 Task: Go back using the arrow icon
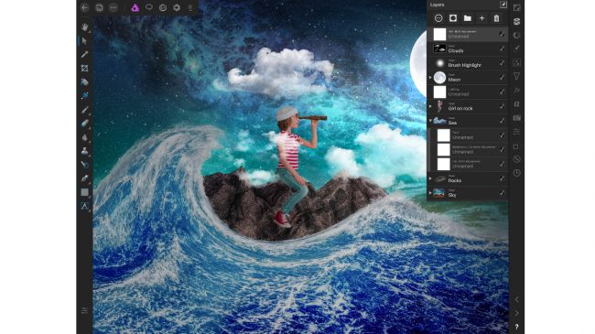point(84,7)
